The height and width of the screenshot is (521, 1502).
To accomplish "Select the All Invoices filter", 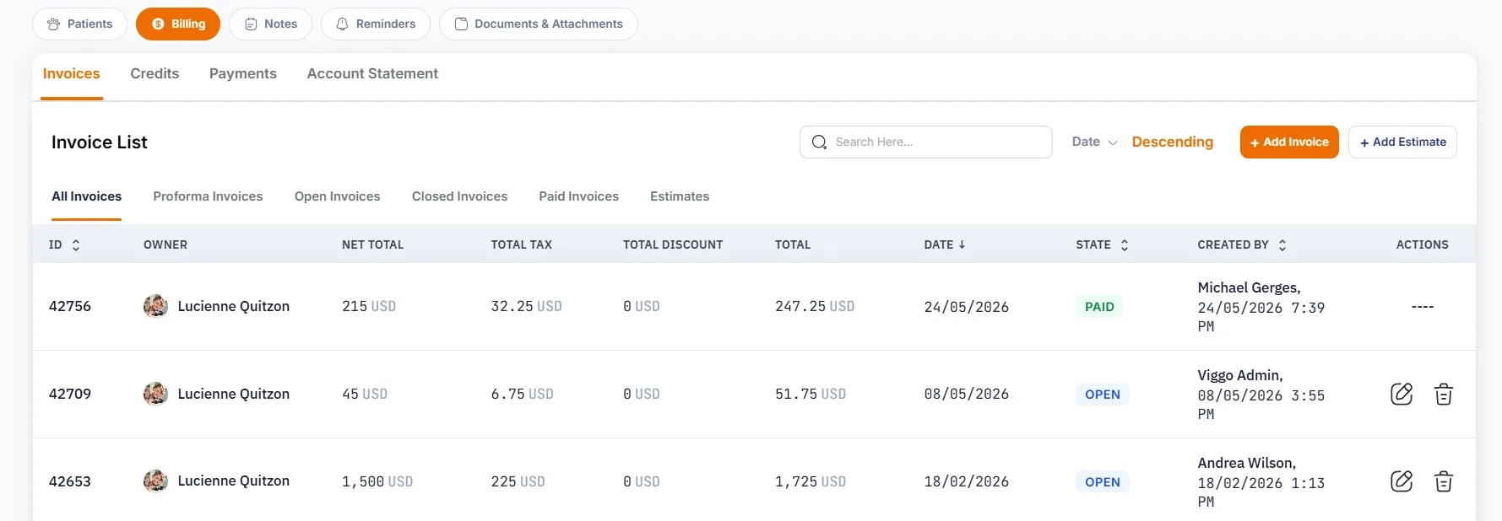I will 86,196.
